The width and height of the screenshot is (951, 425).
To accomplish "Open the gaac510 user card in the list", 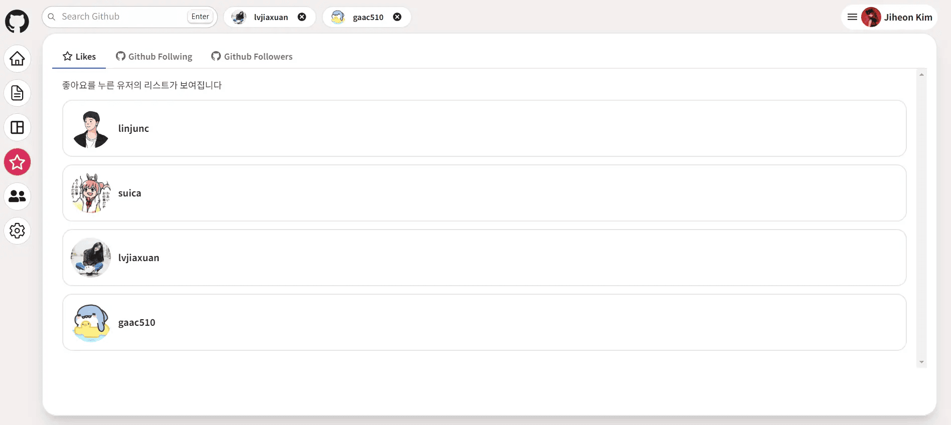I will coord(484,322).
